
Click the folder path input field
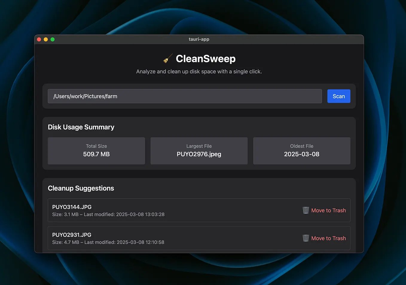point(185,96)
